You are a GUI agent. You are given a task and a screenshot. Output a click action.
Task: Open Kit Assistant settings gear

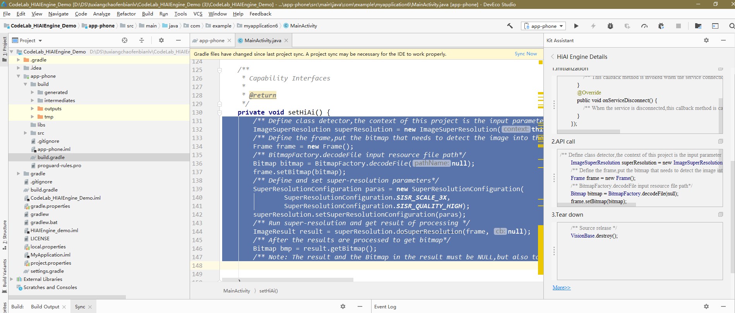[x=706, y=40]
